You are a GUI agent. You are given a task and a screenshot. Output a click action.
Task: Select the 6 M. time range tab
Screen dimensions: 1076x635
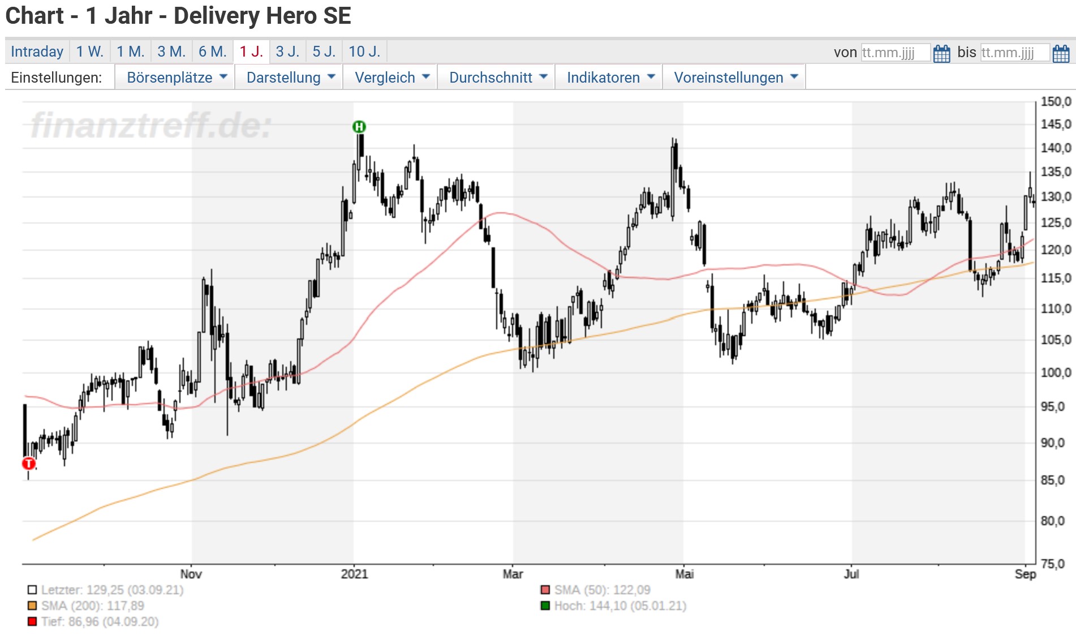click(213, 52)
